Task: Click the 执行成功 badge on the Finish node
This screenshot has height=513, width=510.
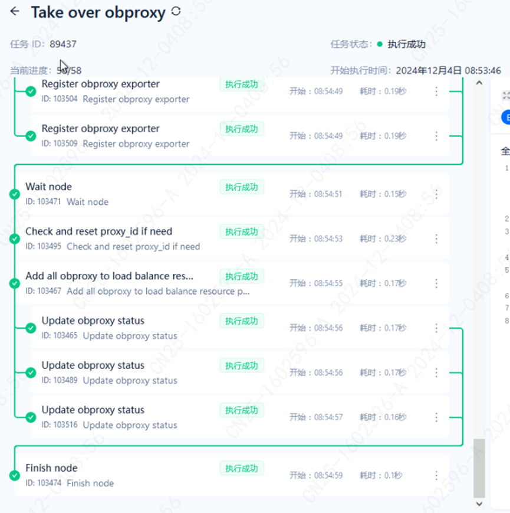Action: 242,468
